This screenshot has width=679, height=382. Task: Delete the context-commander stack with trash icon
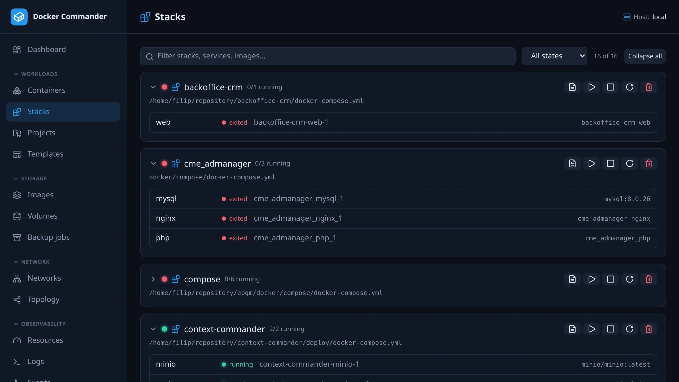point(649,329)
